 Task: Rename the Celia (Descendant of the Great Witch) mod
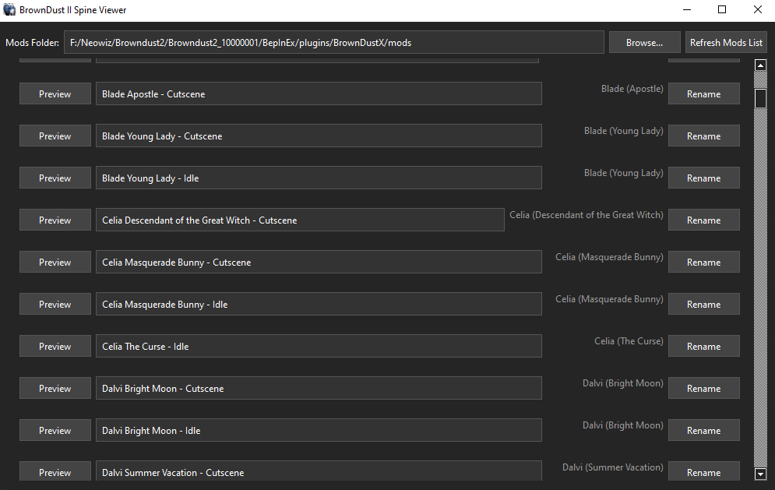[703, 220]
